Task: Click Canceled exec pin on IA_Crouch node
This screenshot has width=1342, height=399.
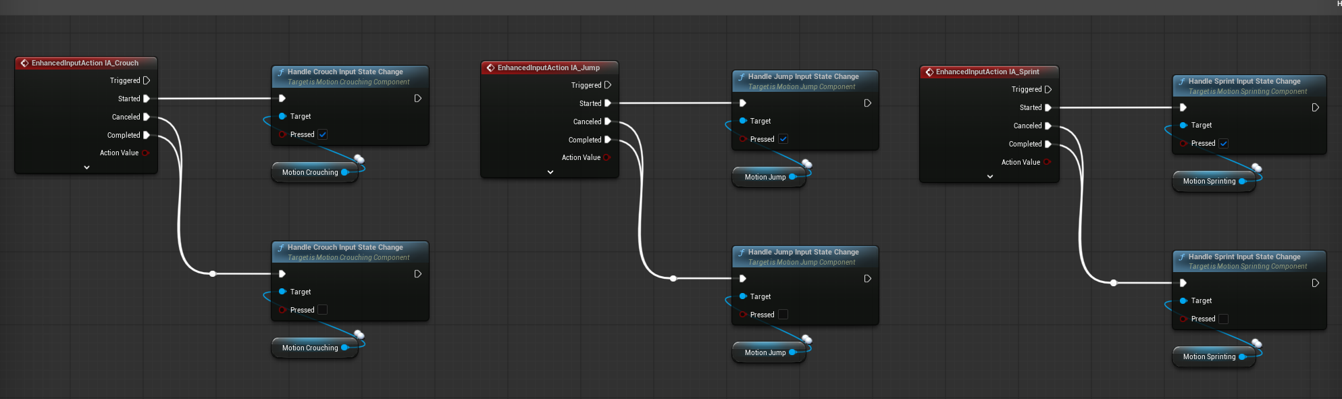Action: [147, 117]
